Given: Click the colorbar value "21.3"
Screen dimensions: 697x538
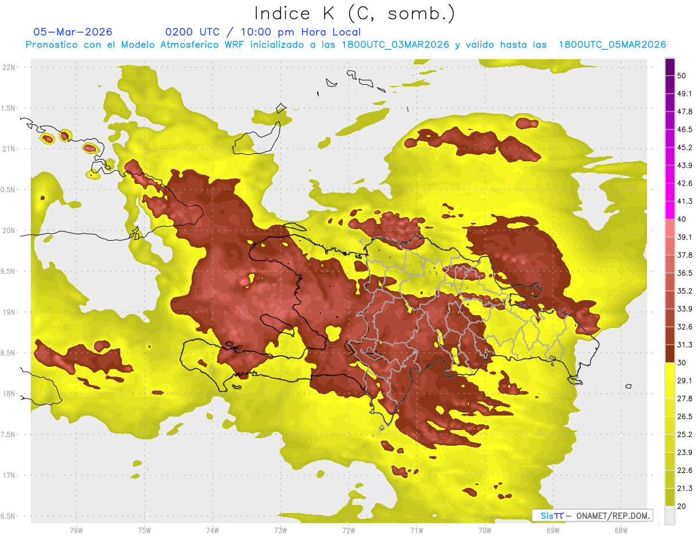Looking at the screenshot, I should click(x=685, y=489).
